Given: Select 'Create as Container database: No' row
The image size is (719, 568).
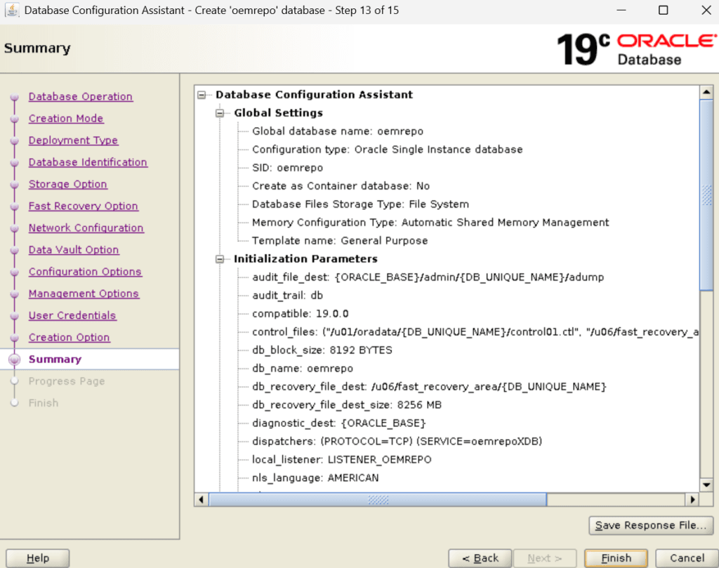Looking at the screenshot, I should 341,186.
